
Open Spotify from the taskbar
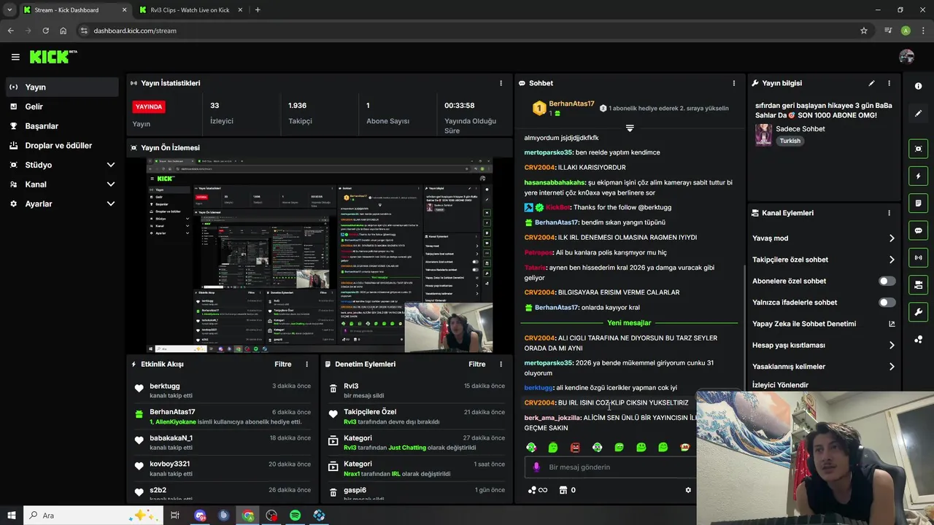295,516
